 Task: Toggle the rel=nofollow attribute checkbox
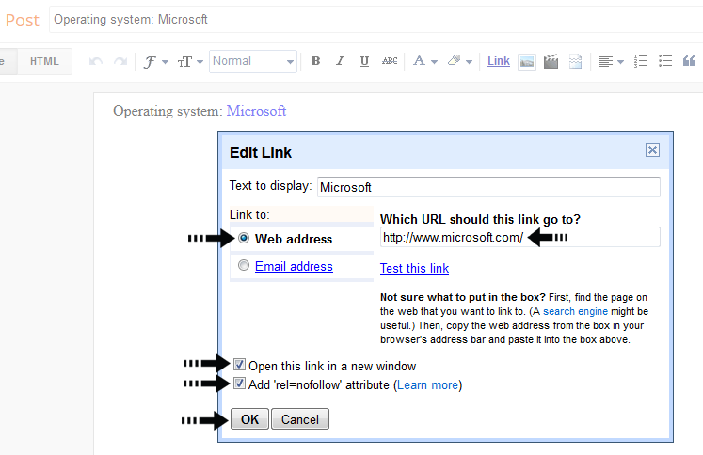click(x=239, y=384)
